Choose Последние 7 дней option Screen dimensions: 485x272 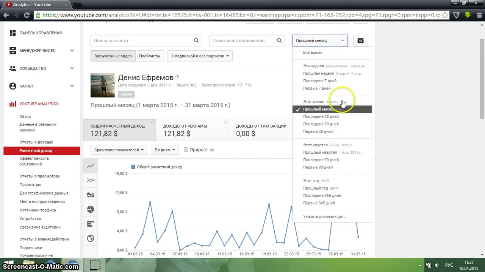coord(320,81)
